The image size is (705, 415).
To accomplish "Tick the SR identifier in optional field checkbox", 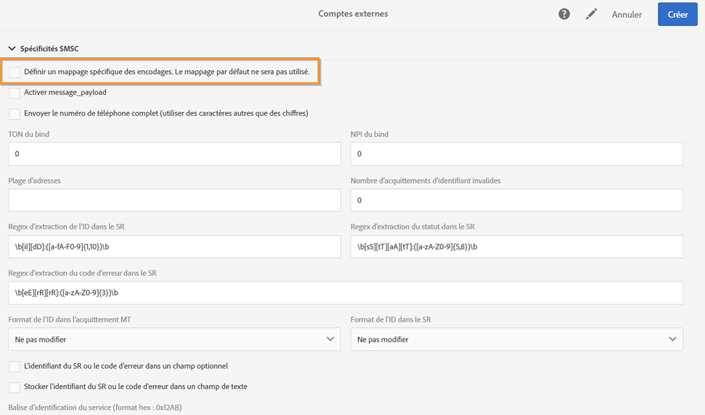I will click(x=15, y=367).
